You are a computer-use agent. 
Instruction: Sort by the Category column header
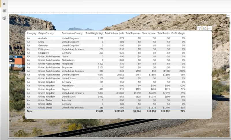[x=31, y=33]
